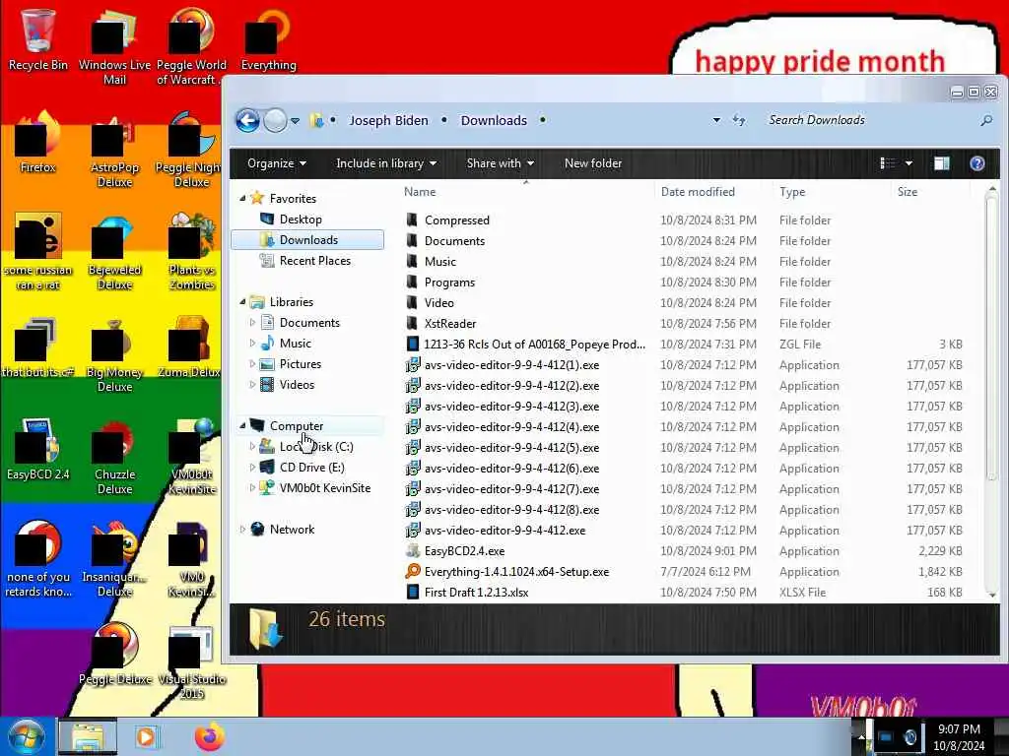Open Firefox from the taskbar
Screen dimensions: 1009x756
coord(210,736)
